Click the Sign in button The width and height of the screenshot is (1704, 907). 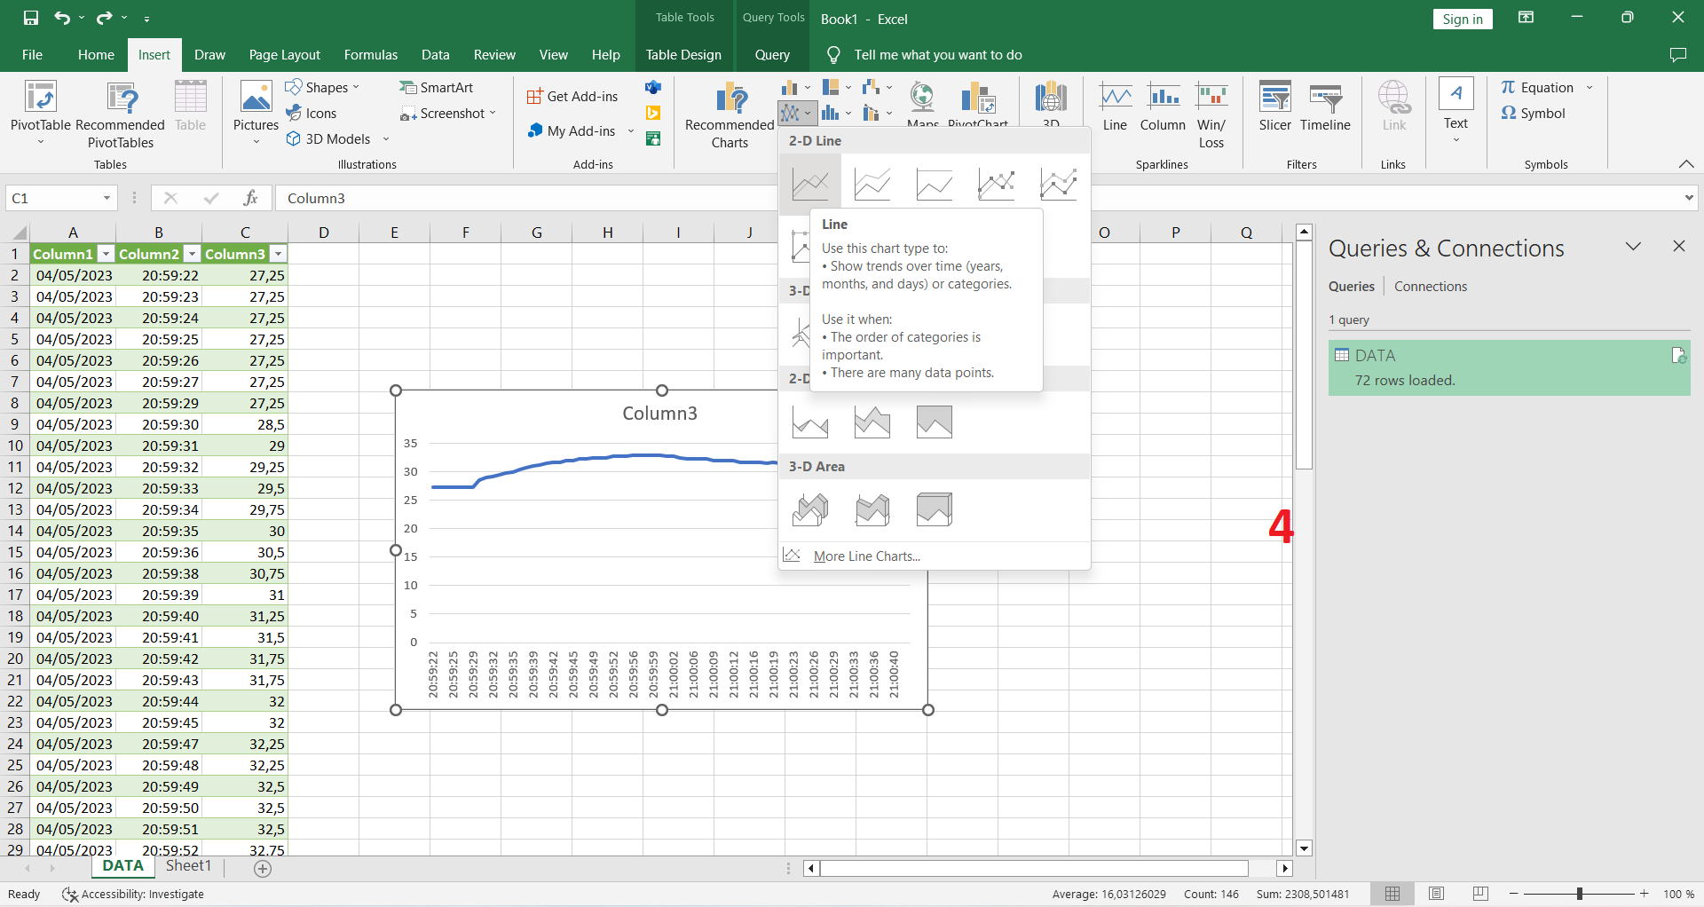[x=1462, y=19]
